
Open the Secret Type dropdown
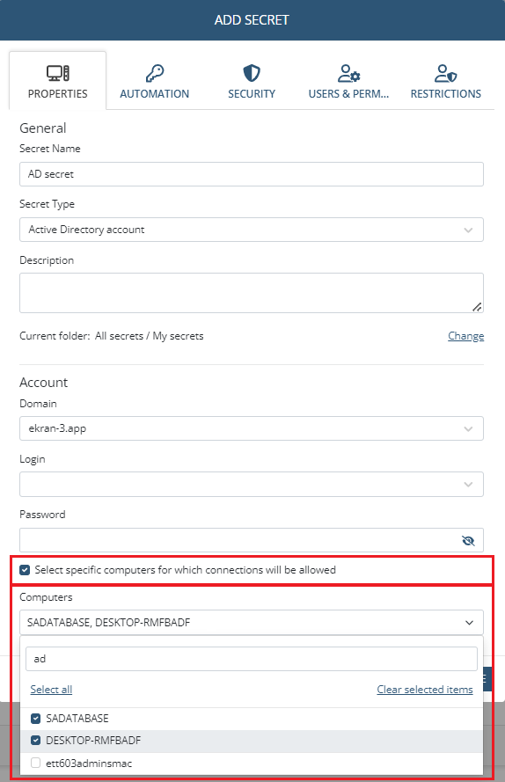click(252, 230)
